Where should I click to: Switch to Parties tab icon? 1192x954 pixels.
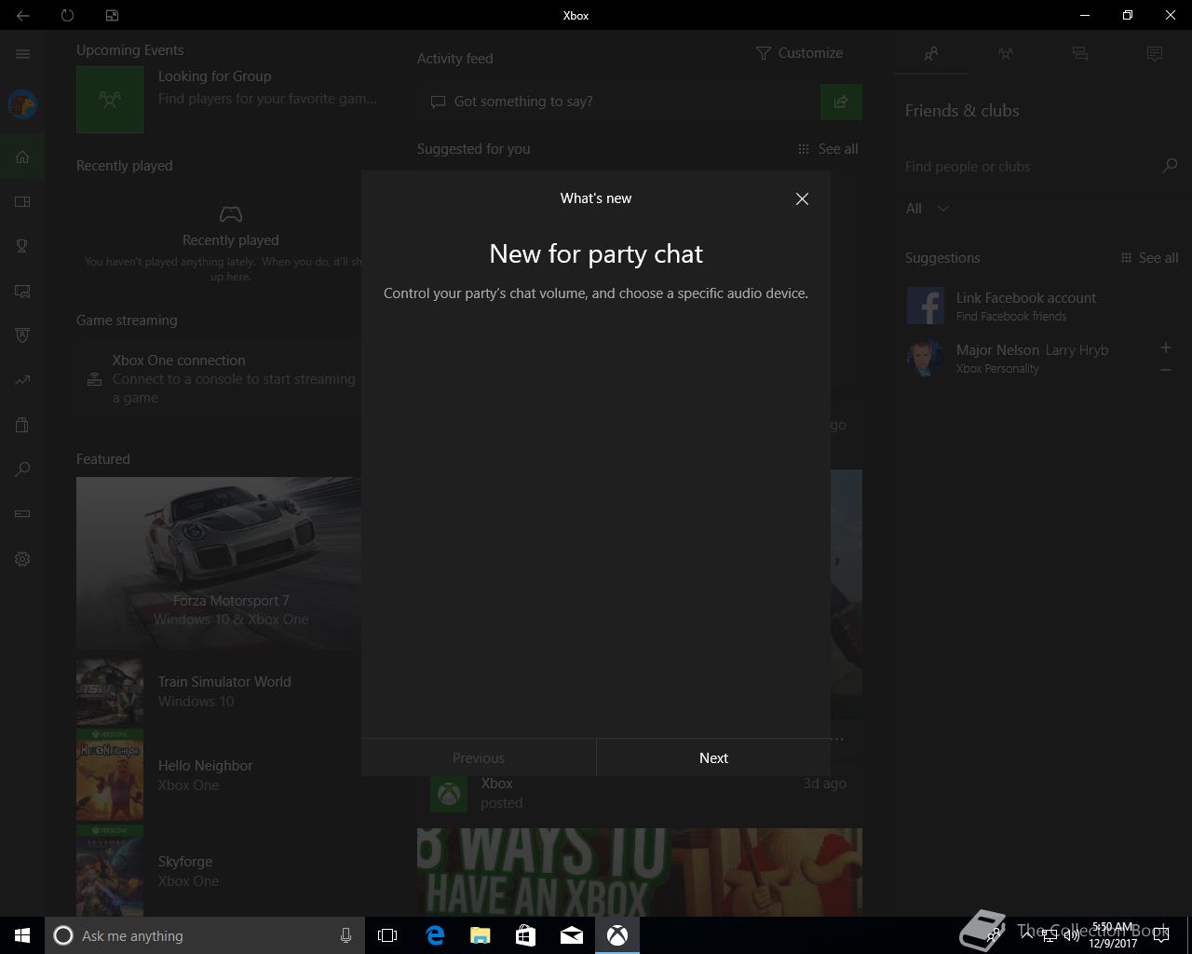[1006, 54]
